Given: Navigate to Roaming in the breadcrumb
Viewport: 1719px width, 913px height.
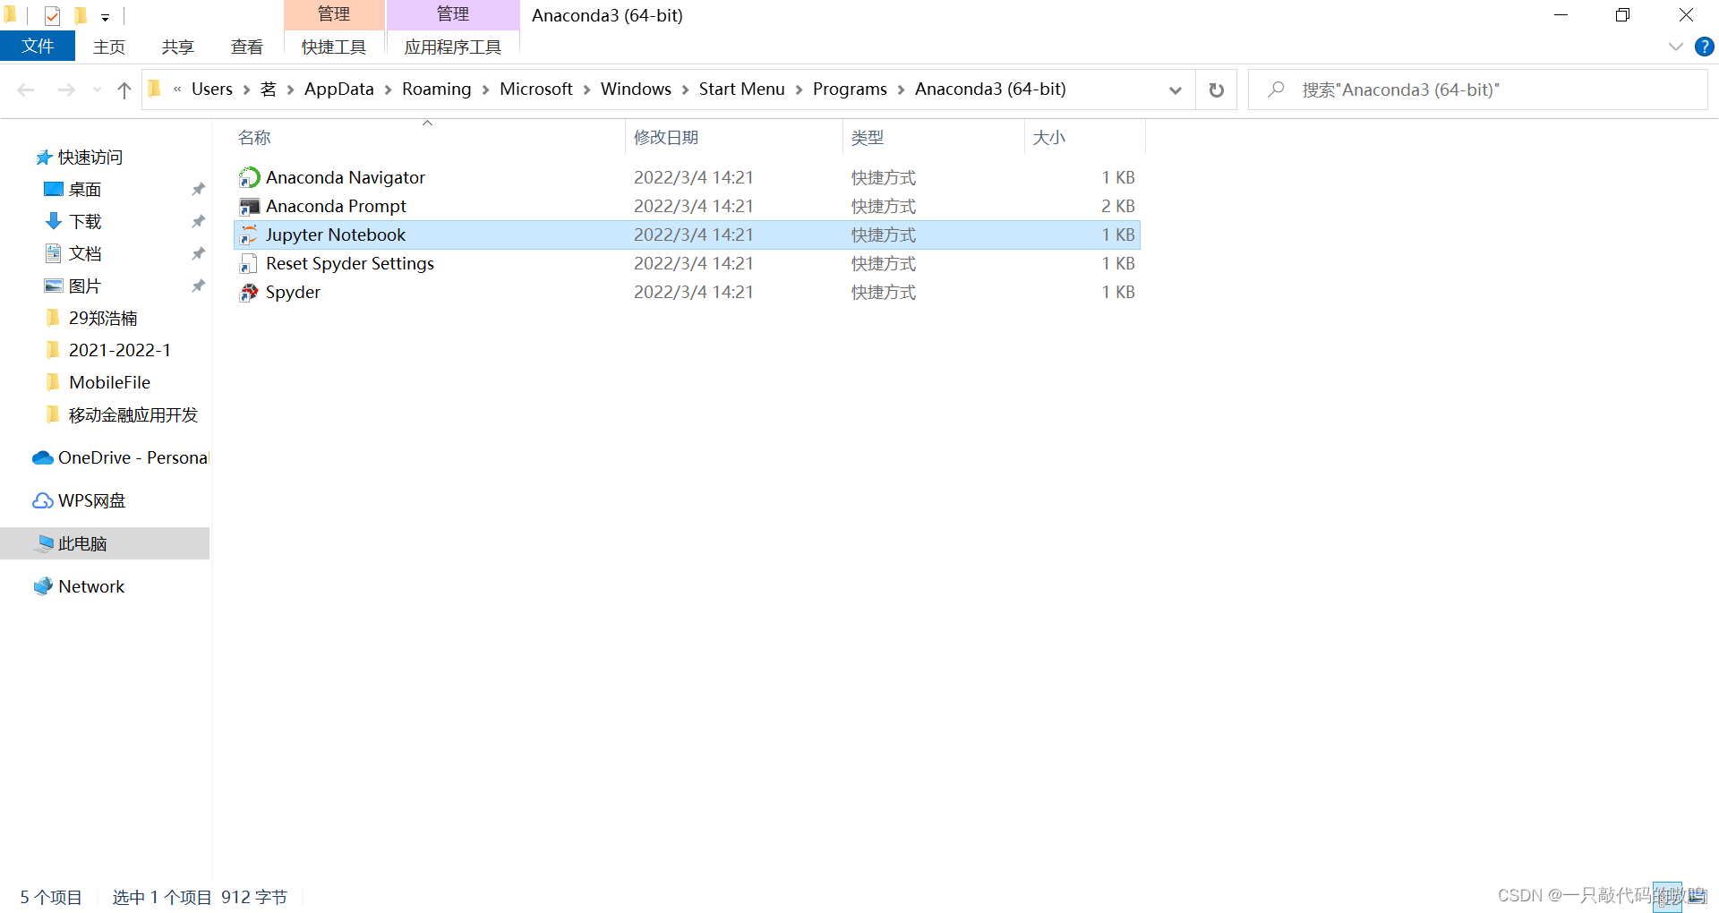Looking at the screenshot, I should 437,89.
